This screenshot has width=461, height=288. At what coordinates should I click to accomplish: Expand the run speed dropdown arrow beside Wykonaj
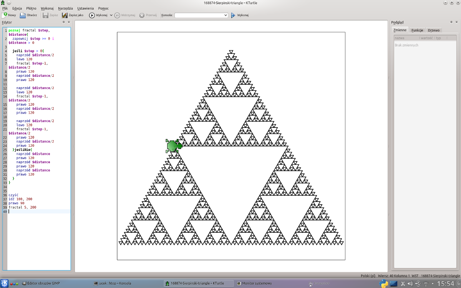pyautogui.click(x=111, y=15)
